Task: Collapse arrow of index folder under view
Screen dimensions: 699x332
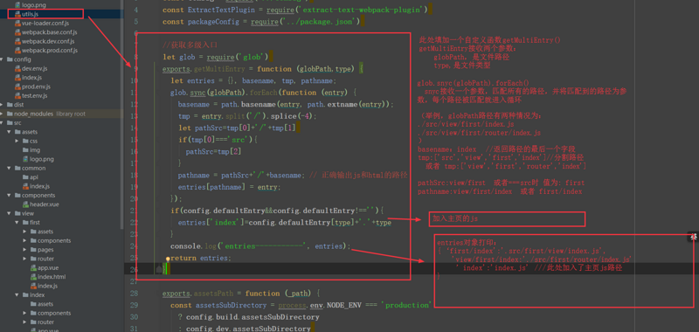Action: (x=17, y=295)
